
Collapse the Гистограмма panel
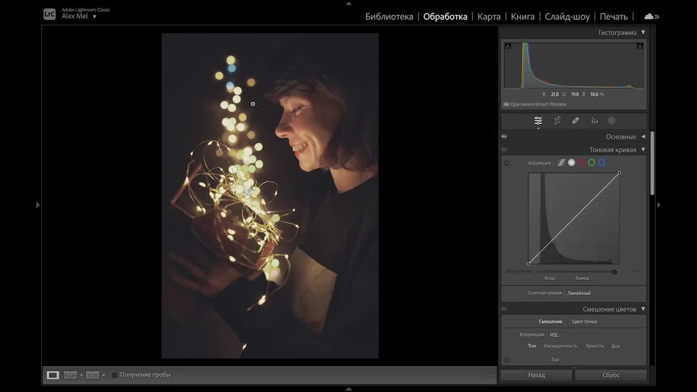tap(642, 32)
